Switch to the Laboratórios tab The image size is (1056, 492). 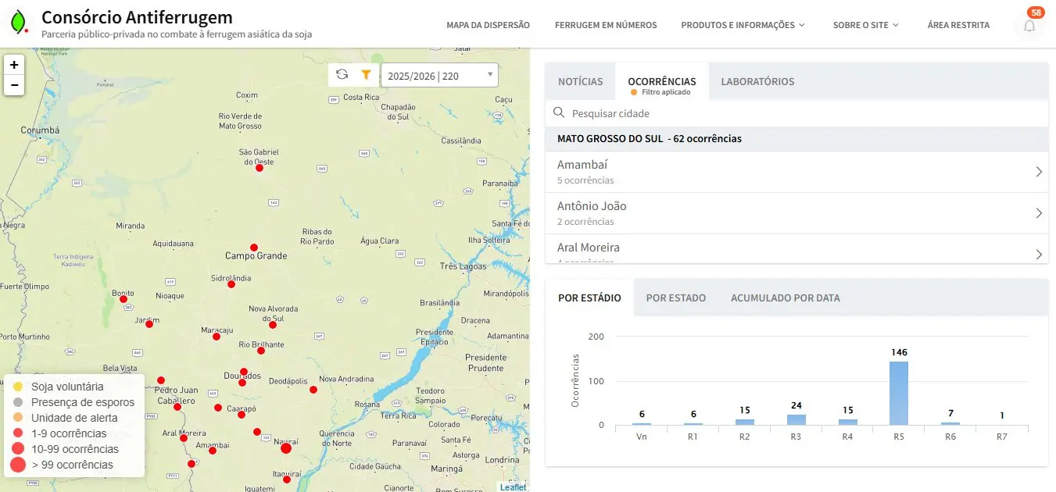tap(757, 81)
